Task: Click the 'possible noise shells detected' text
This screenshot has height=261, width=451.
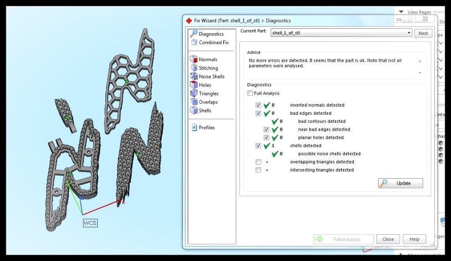Action: point(329,154)
